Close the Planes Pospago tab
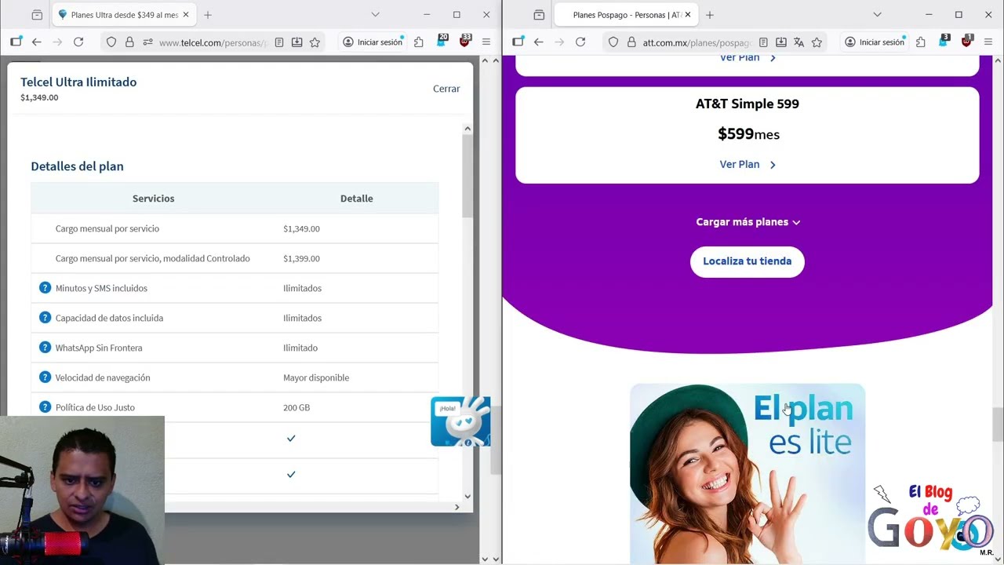The image size is (1004, 565). pos(688,15)
